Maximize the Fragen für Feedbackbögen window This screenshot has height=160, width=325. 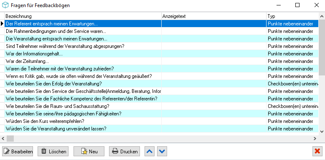tap(297, 5)
